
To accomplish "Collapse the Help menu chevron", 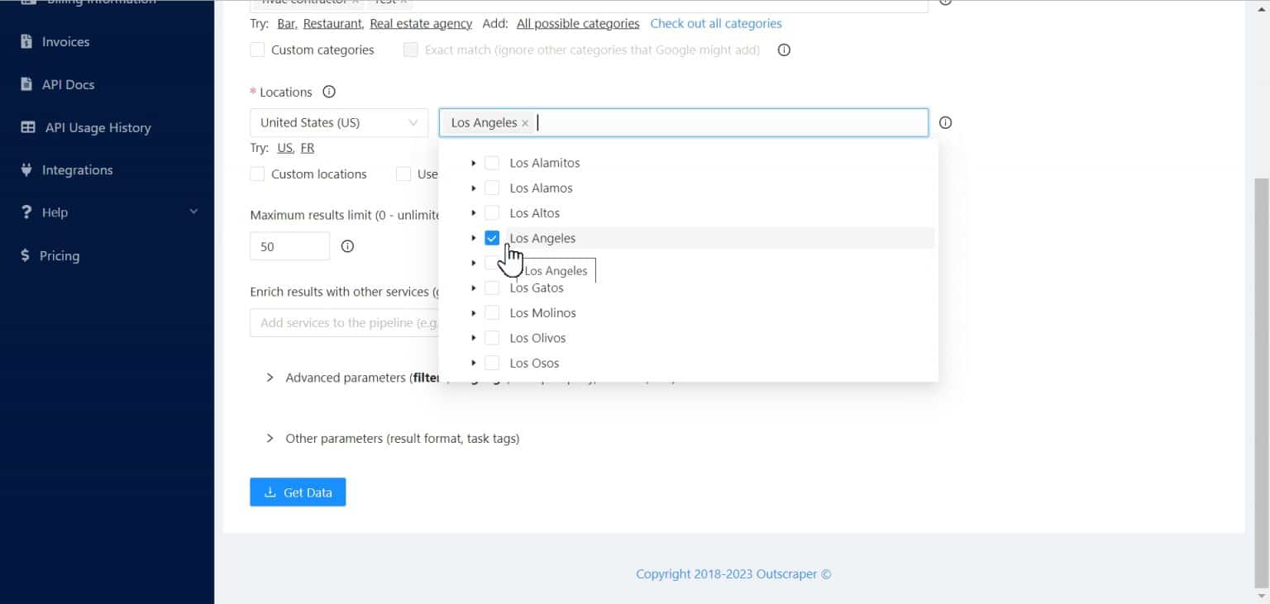I will click(x=194, y=212).
